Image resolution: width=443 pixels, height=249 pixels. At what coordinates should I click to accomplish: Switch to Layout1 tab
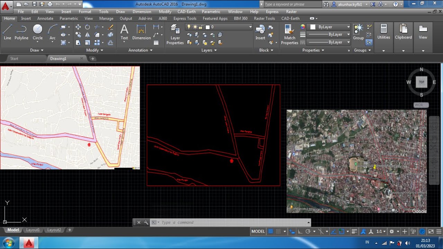tap(33, 230)
